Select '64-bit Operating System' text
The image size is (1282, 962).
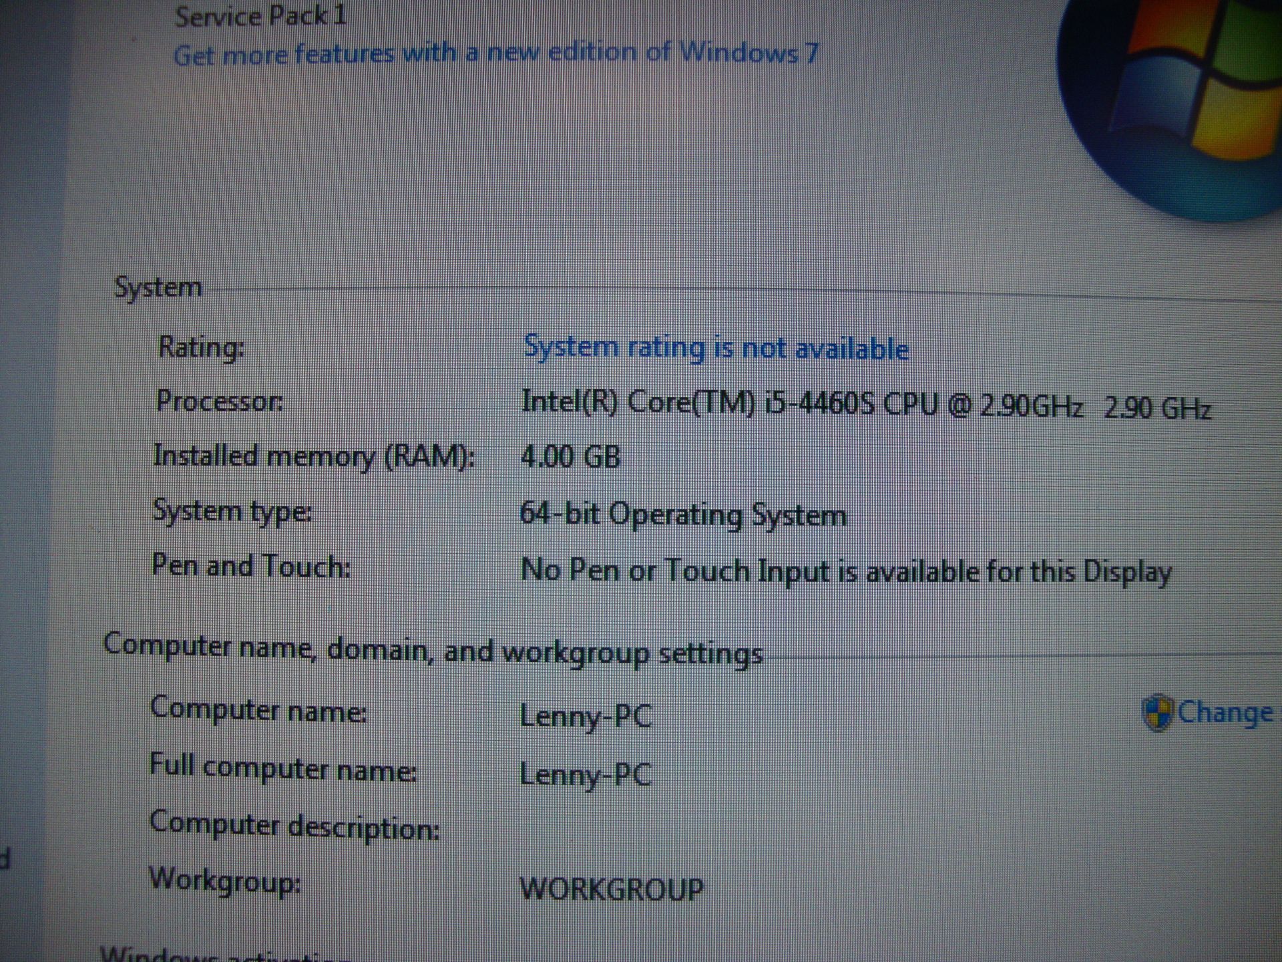683,515
